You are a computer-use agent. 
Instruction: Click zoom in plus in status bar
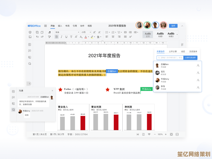[x=166, y=134]
